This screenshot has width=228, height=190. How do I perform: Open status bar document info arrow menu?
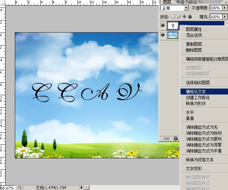pyautogui.click(x=81, y=188)
